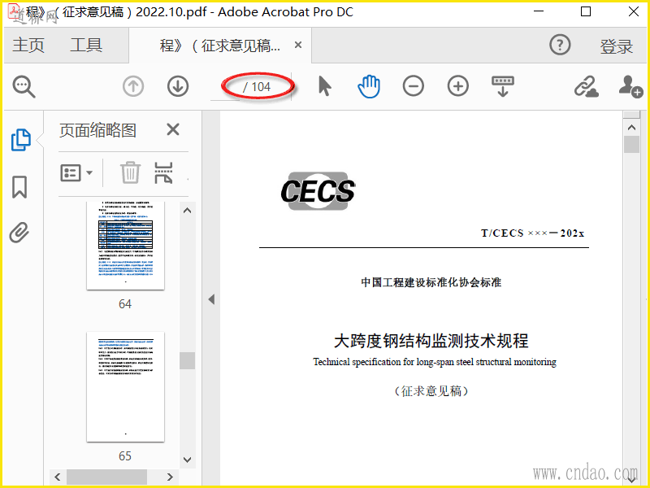Open thumbnail options dropdown menu

(76, 172)
